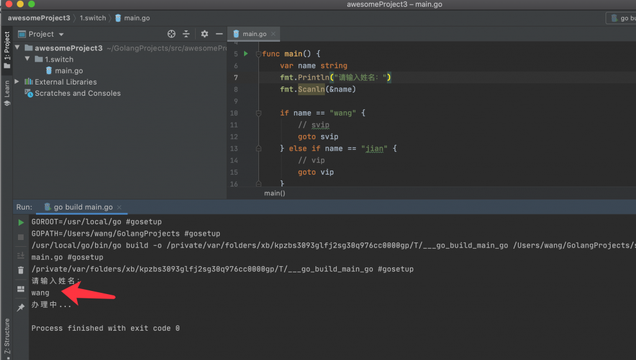The height and width of the screenshot is (360, 636).
Task: Hide the Project tool window
Action: coord(219,34)
